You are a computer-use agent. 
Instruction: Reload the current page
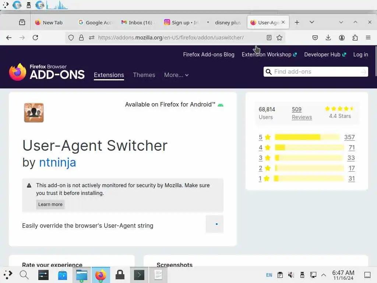point(35,38)
